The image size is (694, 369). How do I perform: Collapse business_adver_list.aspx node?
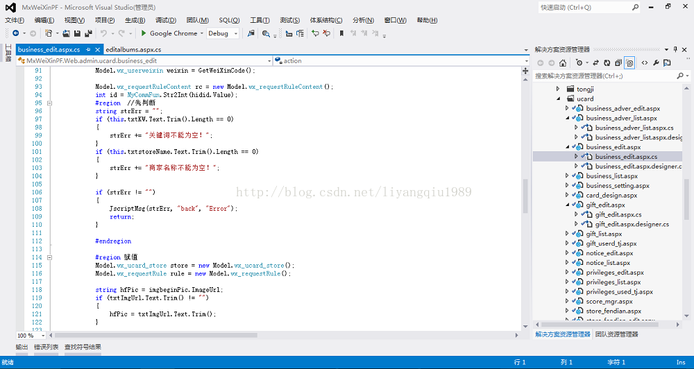point(567,118)
